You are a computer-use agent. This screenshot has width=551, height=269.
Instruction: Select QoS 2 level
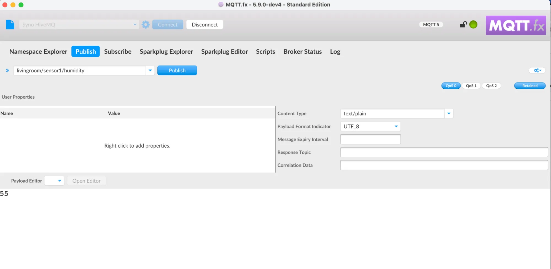click(491, 86)
